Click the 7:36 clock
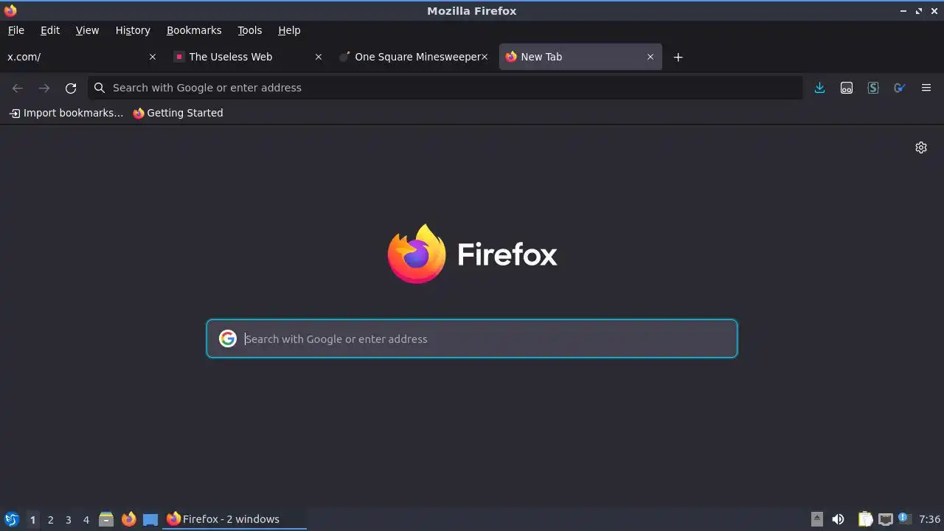This screenshot has height=531, width=944. click(x=930, y=519)
